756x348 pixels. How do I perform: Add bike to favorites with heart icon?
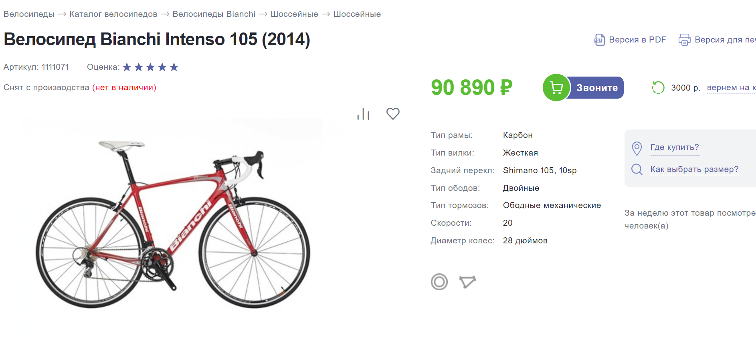pyautogui.click(x=393, y=114)
